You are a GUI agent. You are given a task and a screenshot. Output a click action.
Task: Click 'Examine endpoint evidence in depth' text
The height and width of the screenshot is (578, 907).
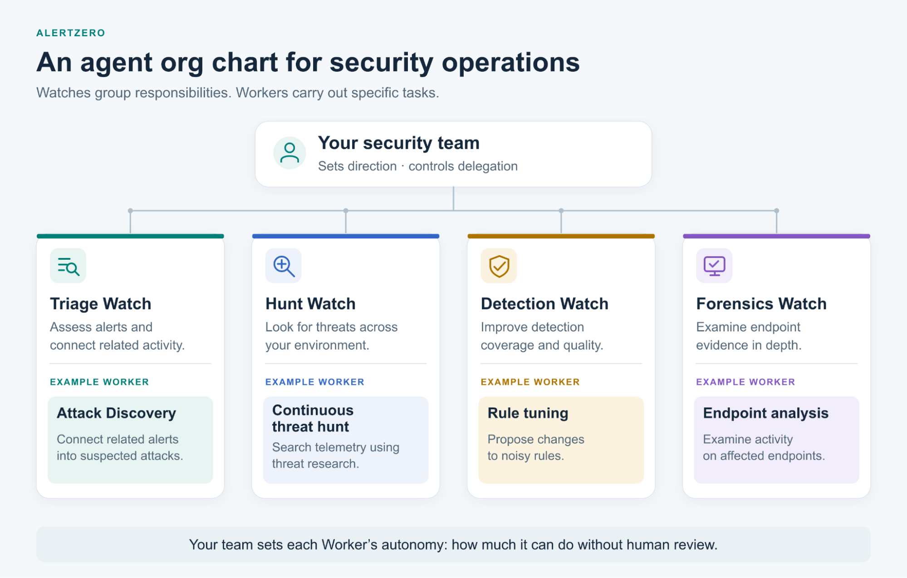[x=749, y=336]
